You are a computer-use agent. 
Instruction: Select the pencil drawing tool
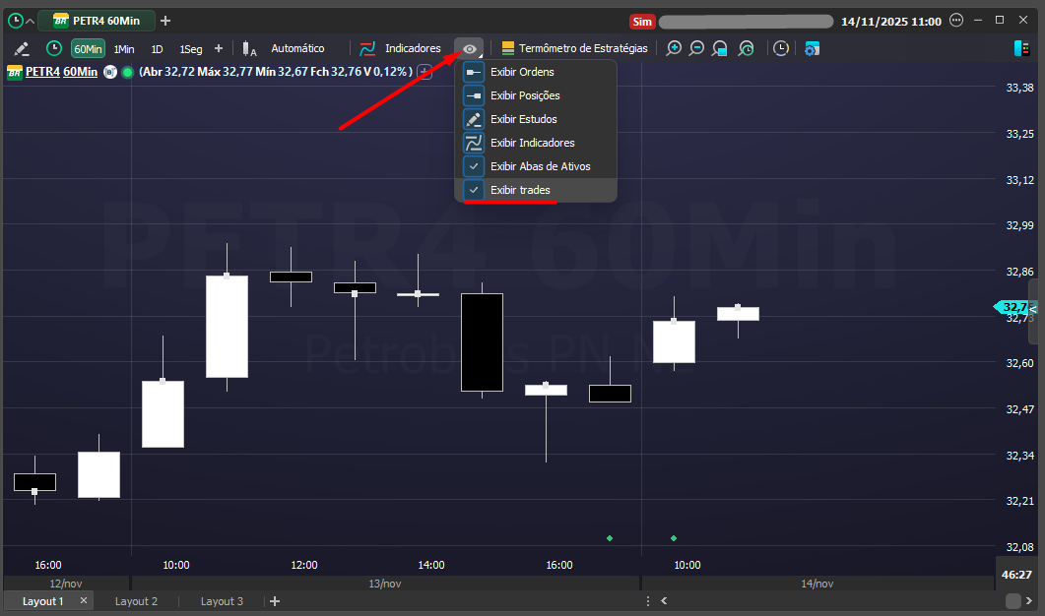point(22,48)
